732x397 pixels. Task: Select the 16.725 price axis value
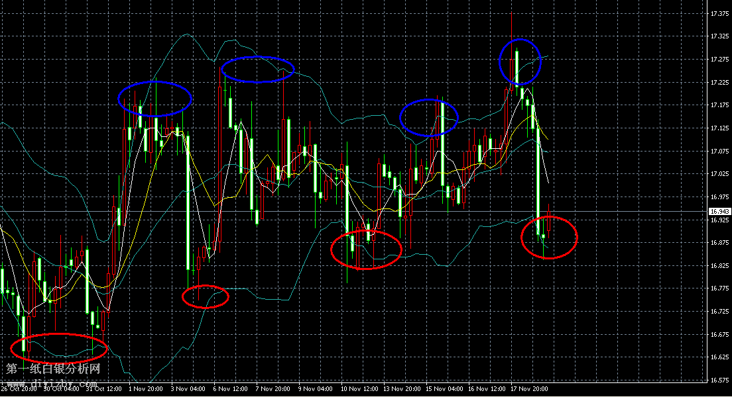click(x=719, y=311)
